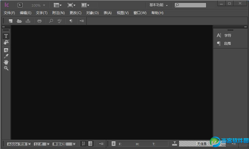Image resolution: width=249 pixels, height=149 pixels.
Task: Click the abc spell check icon
Action: point(60,21)
